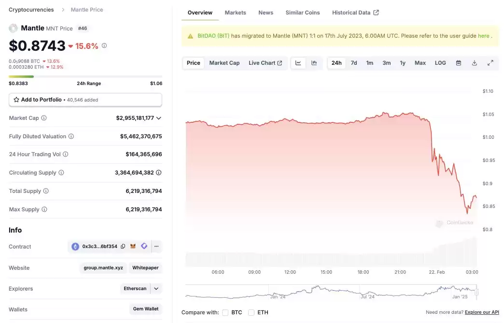Show 24 Hour Trading Vol info icon
Screen dimensions: 504x323
(66, 154)
